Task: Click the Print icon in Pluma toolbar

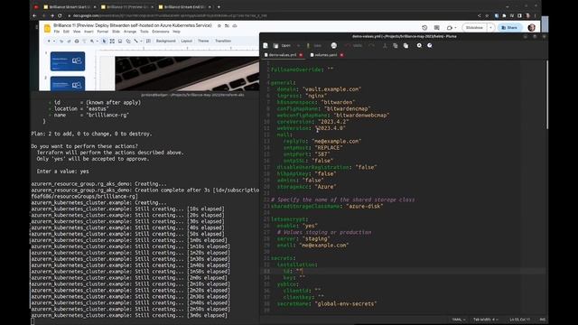Action: click(334, 46)
